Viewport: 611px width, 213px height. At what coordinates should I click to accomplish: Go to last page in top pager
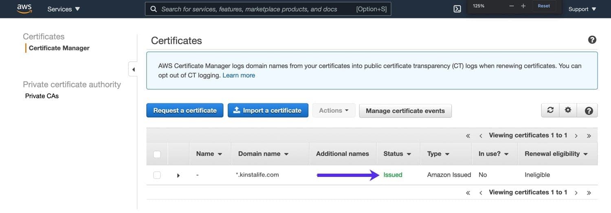(x=589, y=136)
